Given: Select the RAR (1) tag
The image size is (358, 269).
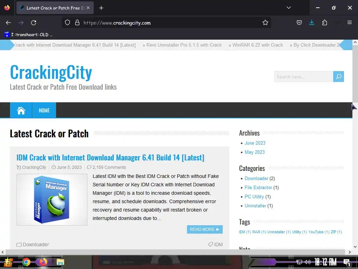Looking at the screenshot, I should (259, 232).
